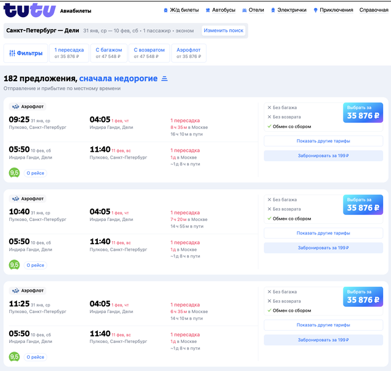The image size is (391, 371).
Task: Select the 10:40 flight for 35 876 ₽
Action: coord(363,204)
